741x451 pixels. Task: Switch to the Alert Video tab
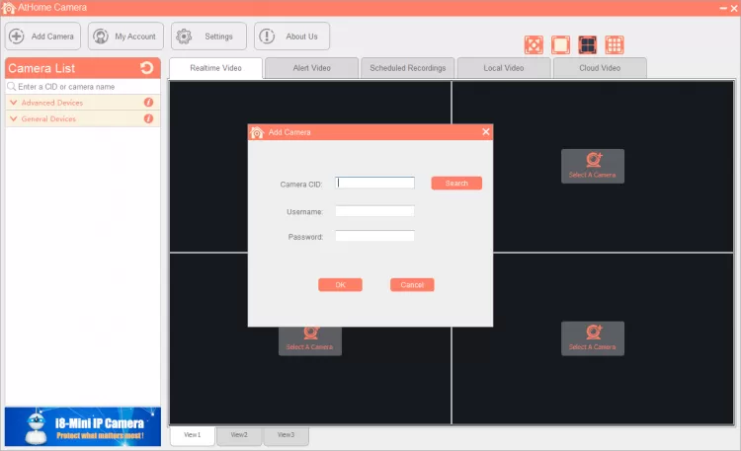[x=311, y=68]
